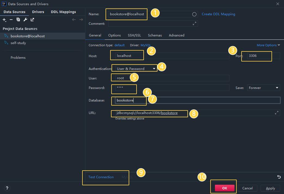Navigate back with left arrow

coord(74,20)
